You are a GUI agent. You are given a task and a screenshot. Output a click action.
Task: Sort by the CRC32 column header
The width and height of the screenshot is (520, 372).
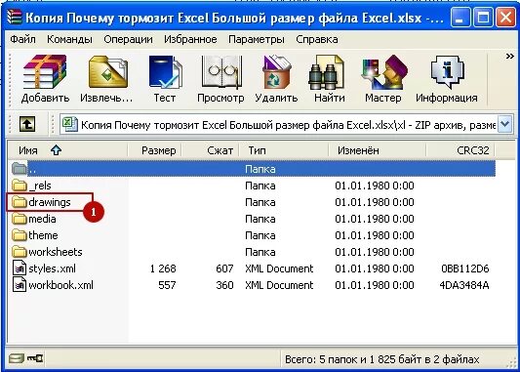pos(460,150)
